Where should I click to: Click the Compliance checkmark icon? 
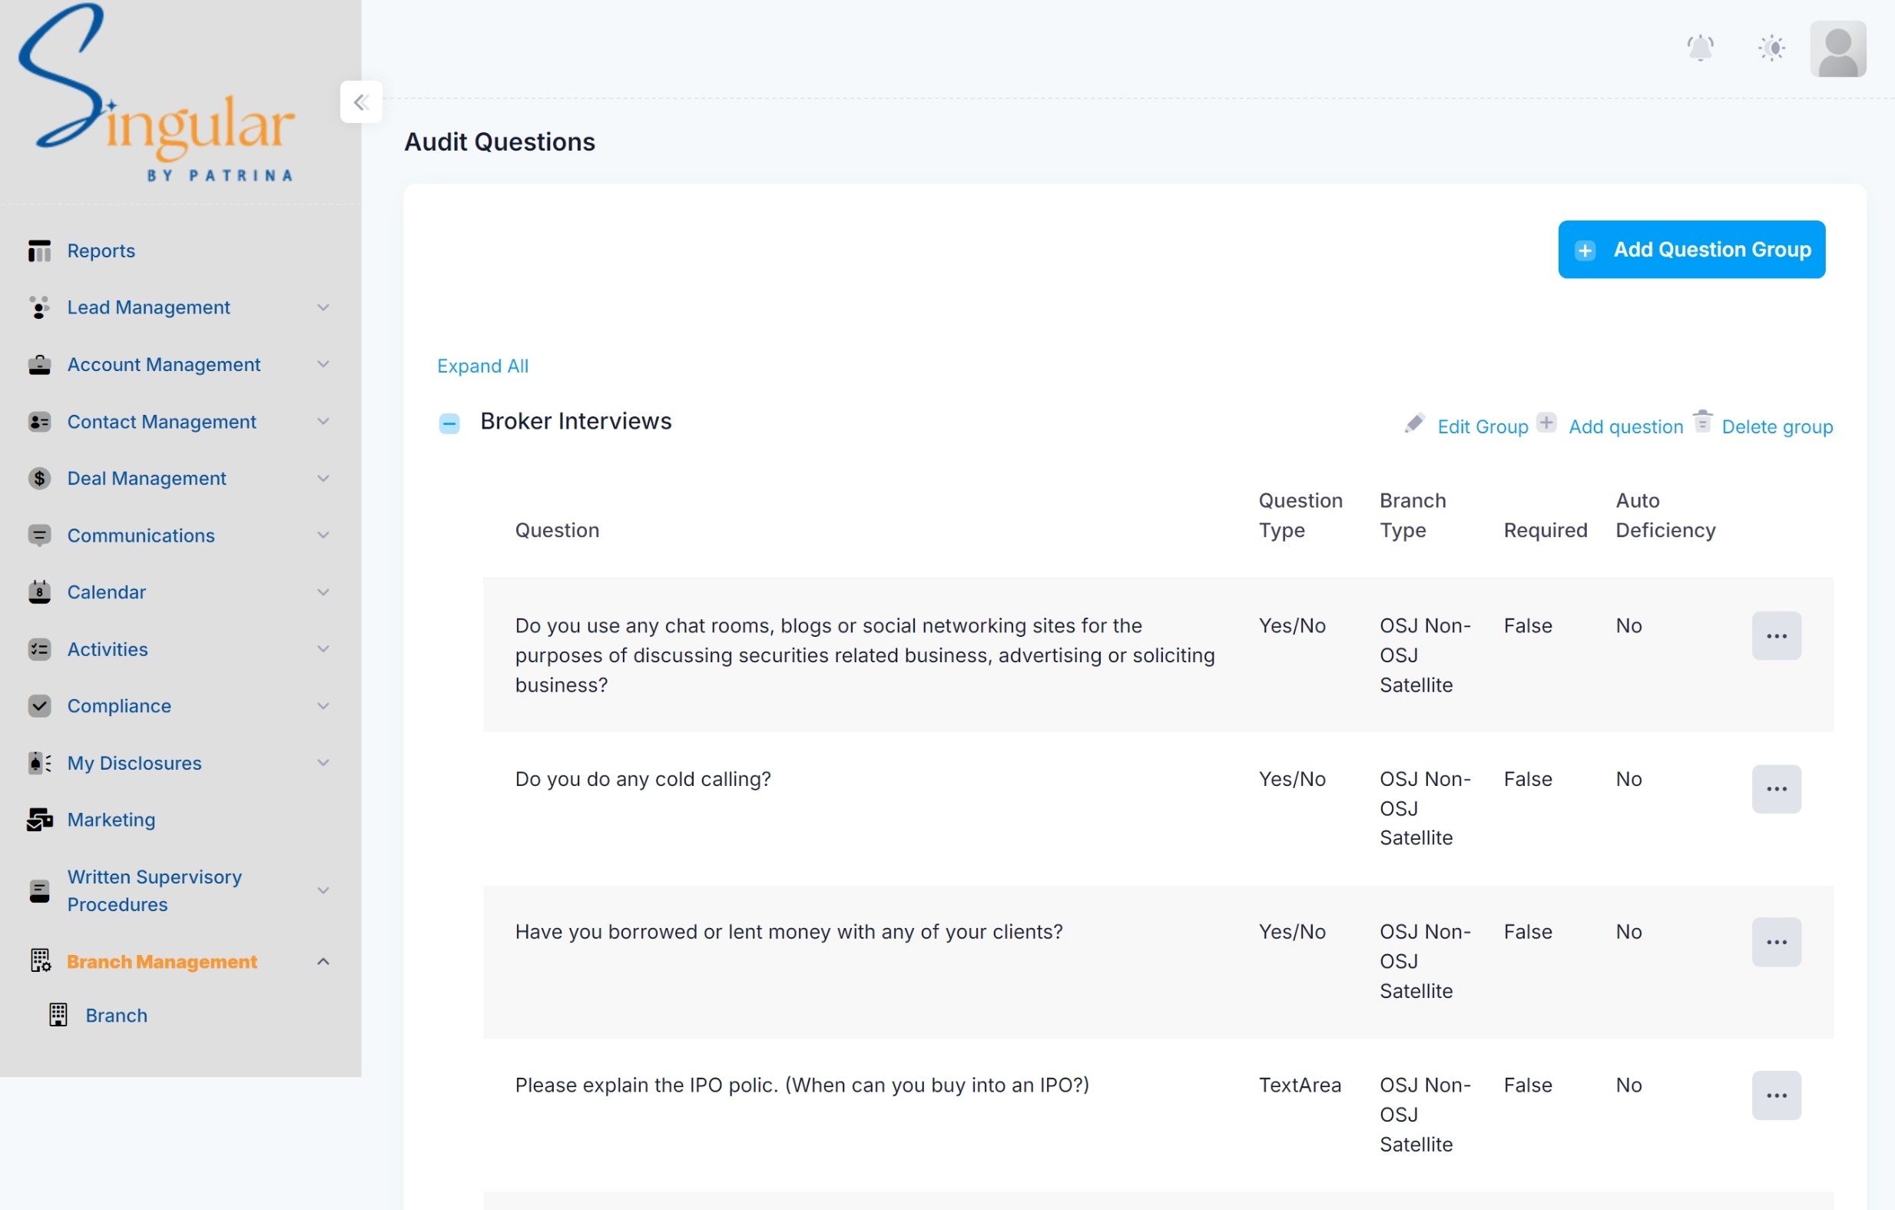coord(39,706)
